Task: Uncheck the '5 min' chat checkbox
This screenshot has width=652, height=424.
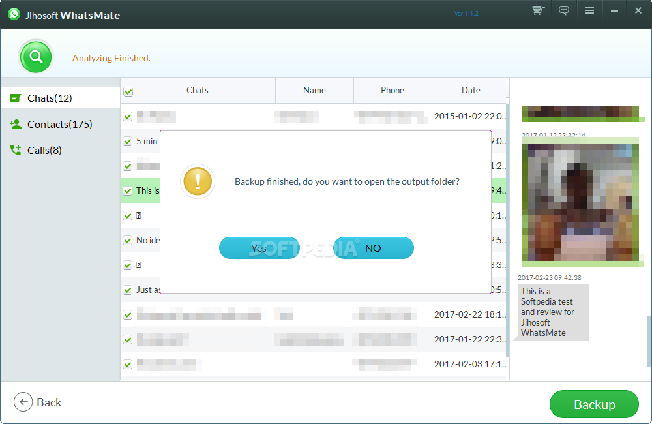Action: (x=128, y=142)
